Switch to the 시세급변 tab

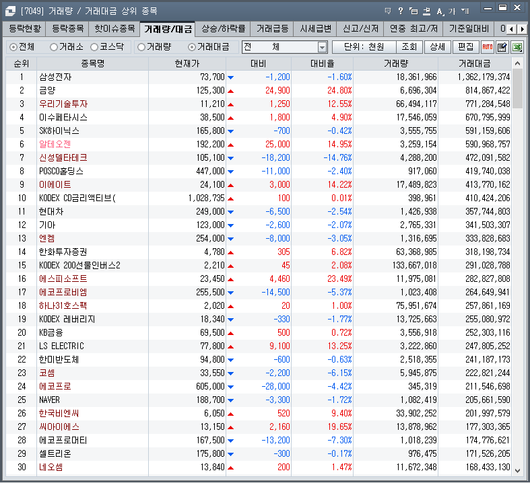pos(315,29)
